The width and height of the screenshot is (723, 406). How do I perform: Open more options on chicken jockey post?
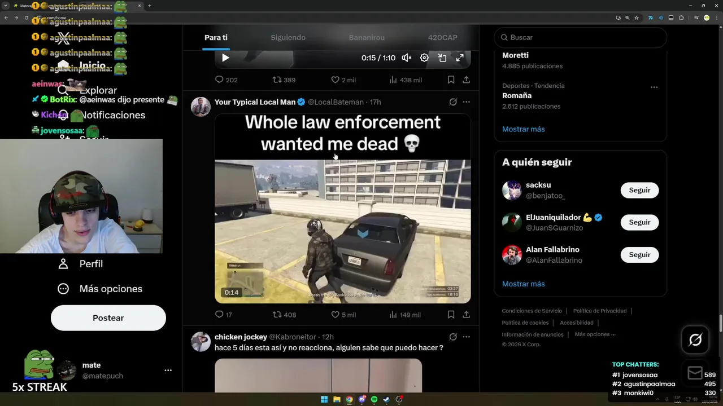click(466, 337)
